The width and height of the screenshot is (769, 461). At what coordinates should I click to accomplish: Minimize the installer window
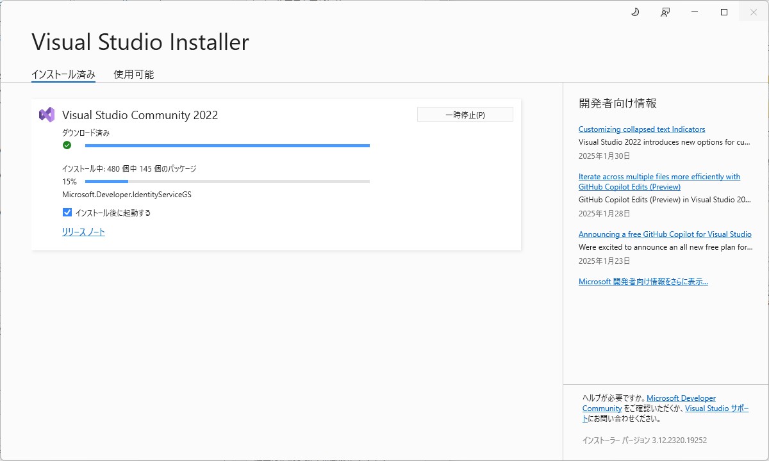695,12
